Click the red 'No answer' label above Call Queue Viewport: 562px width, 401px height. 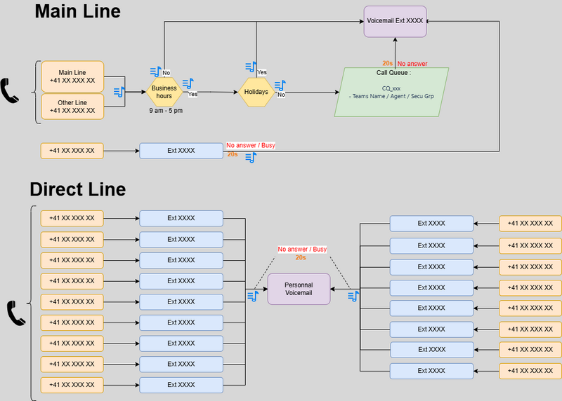412,64
